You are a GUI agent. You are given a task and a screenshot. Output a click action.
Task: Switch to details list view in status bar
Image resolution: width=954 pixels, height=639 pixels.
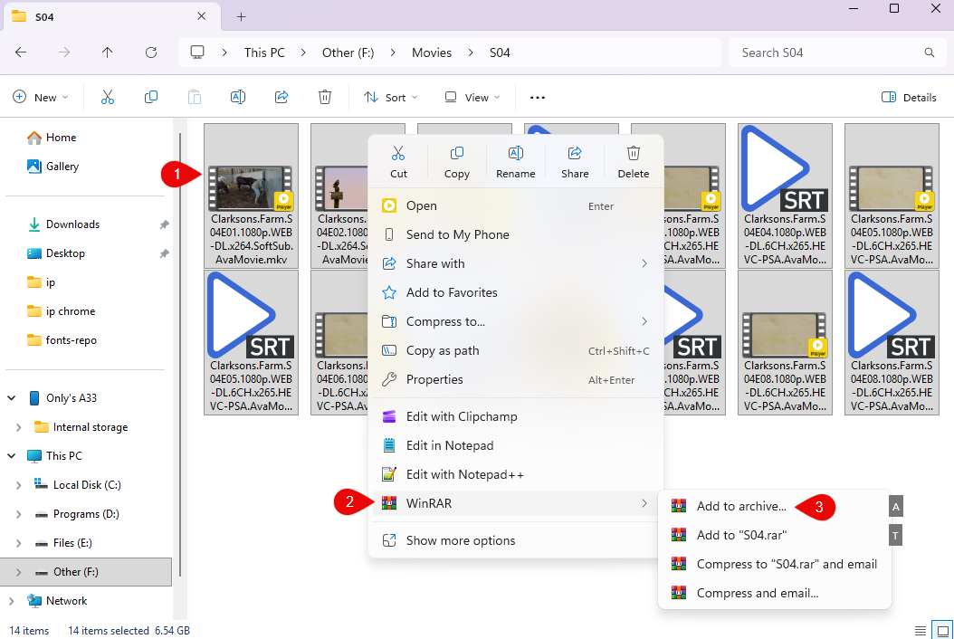pos(921,630)
